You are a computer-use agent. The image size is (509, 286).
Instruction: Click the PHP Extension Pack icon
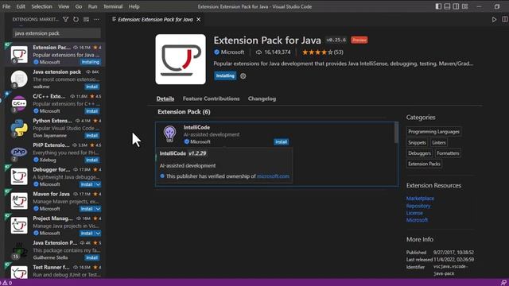(x=19, y=152)
